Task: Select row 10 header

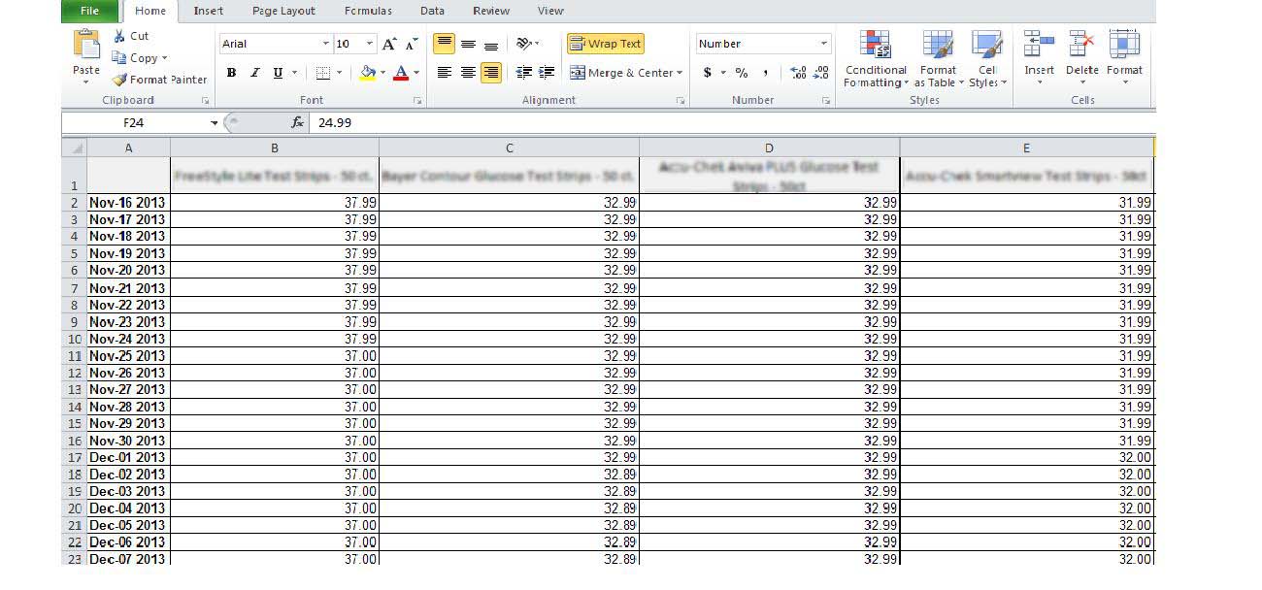Action: pyautogui.click(x=74, y=339)
